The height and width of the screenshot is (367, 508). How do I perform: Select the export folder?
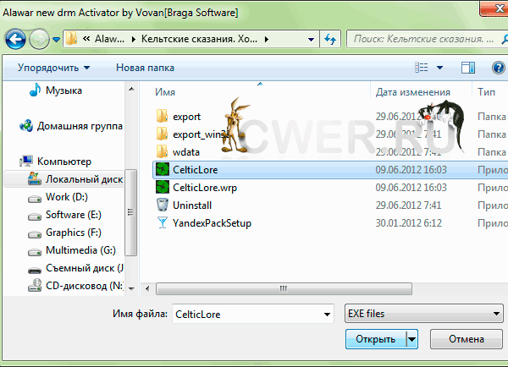[186, 117]
